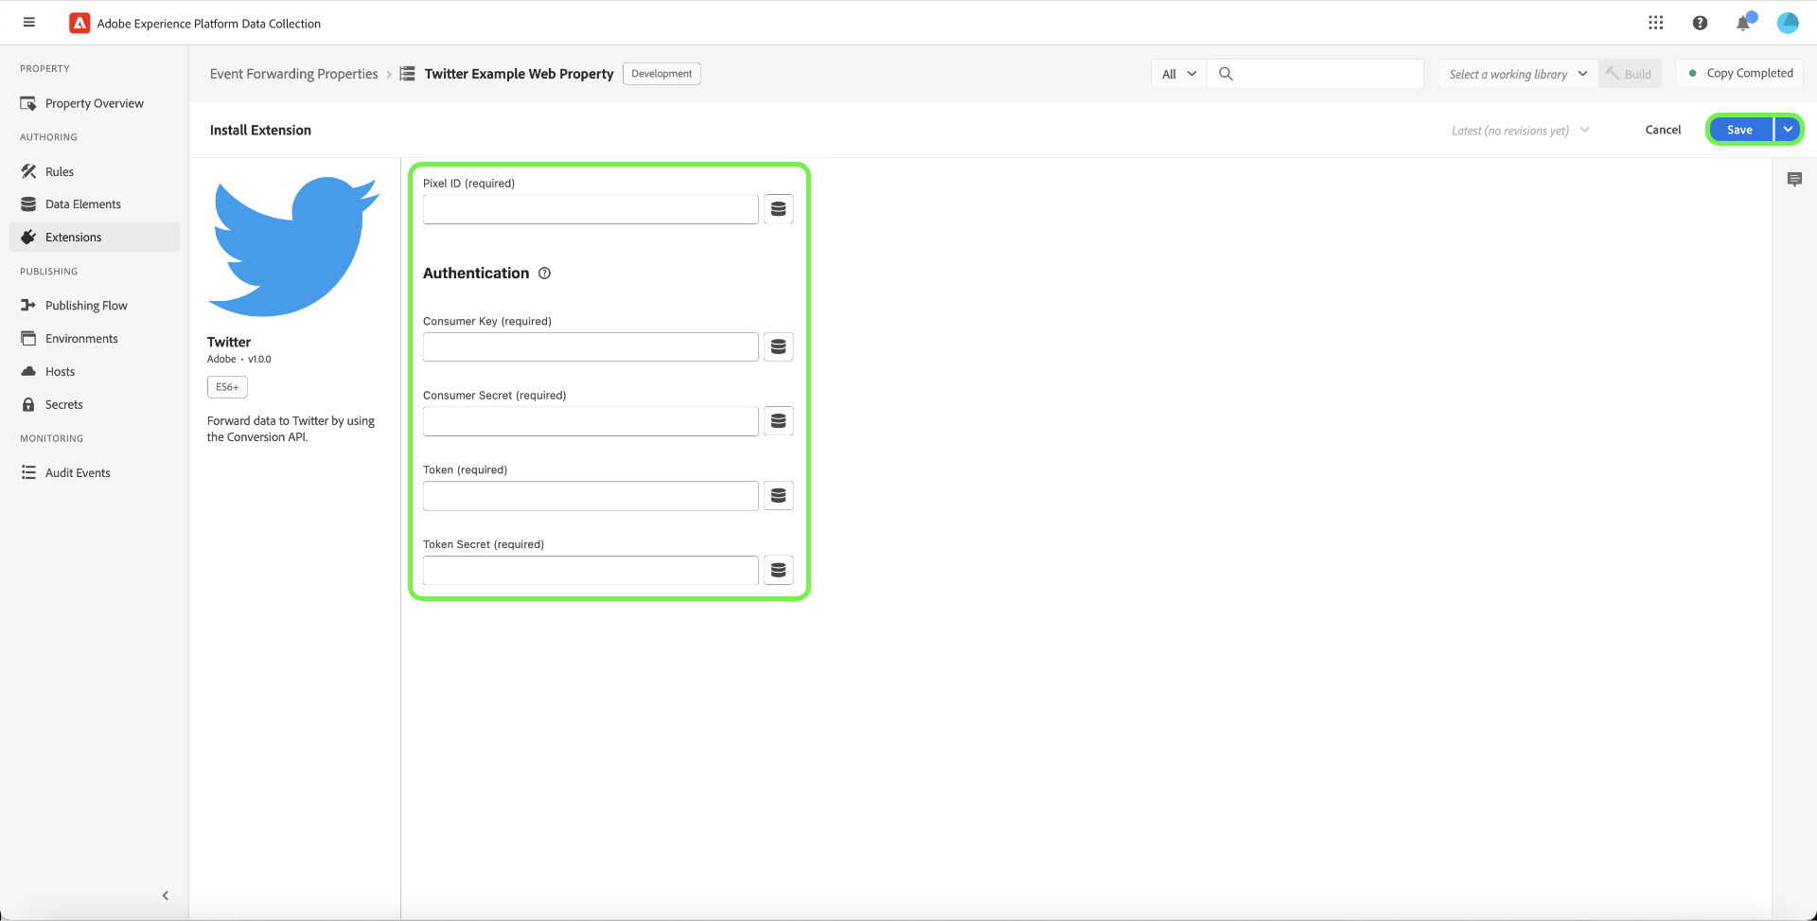The width and height of the screenshot is (1817, 921).
Task: Click the Authentication heading
Action: click(476, 274)
